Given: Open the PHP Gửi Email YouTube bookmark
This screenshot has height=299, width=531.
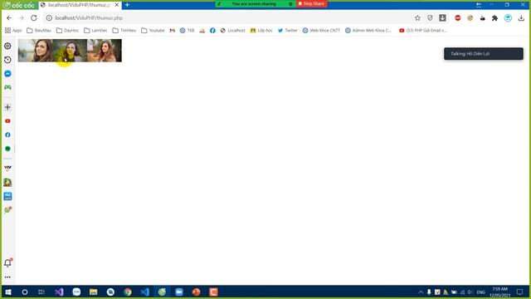Looking at the screenshot, I should coord(423,30).
